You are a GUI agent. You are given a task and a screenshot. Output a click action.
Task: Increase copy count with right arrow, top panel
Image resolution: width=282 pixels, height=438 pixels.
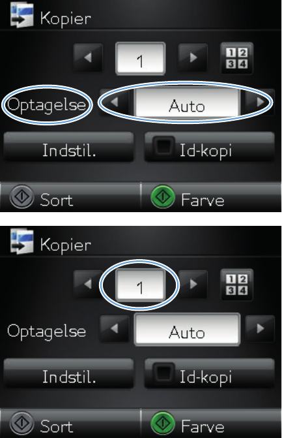click(193, 58)
